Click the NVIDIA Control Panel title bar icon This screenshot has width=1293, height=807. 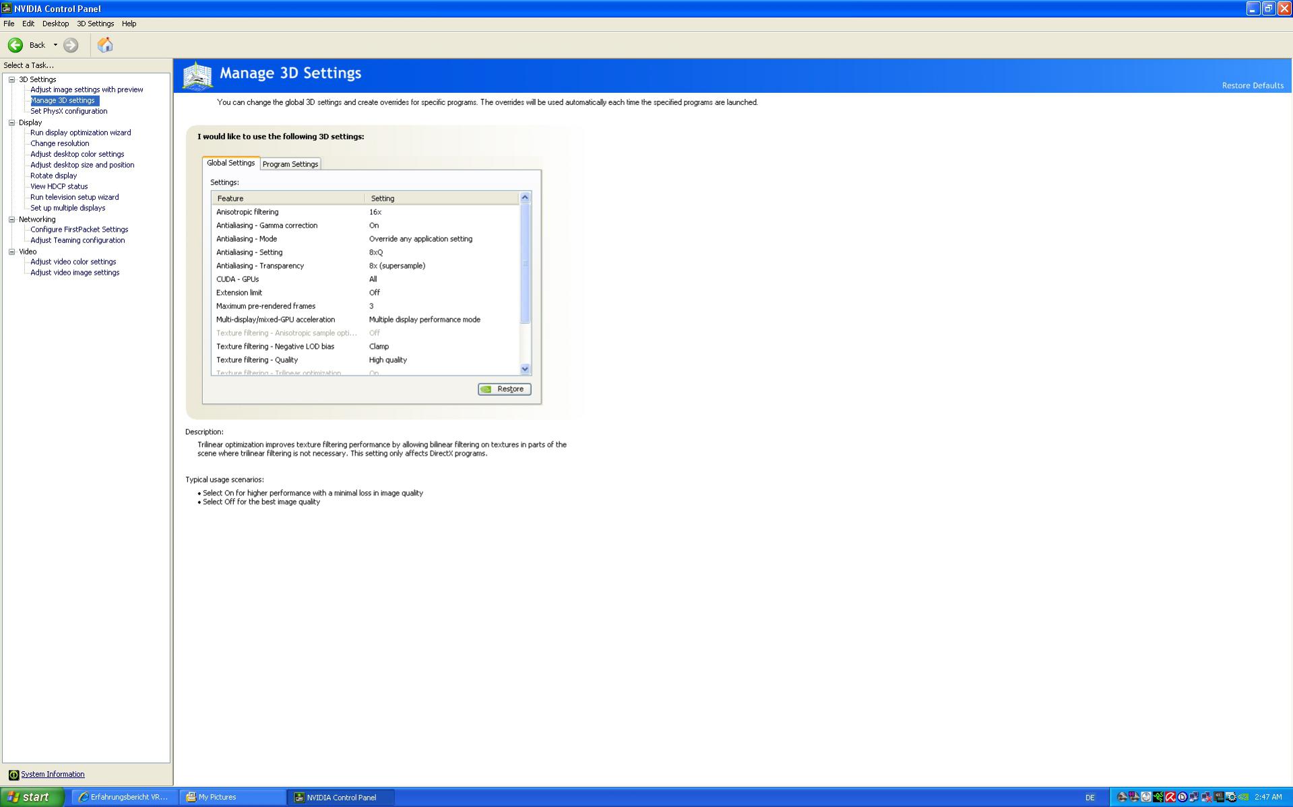[x=7, y=8]
